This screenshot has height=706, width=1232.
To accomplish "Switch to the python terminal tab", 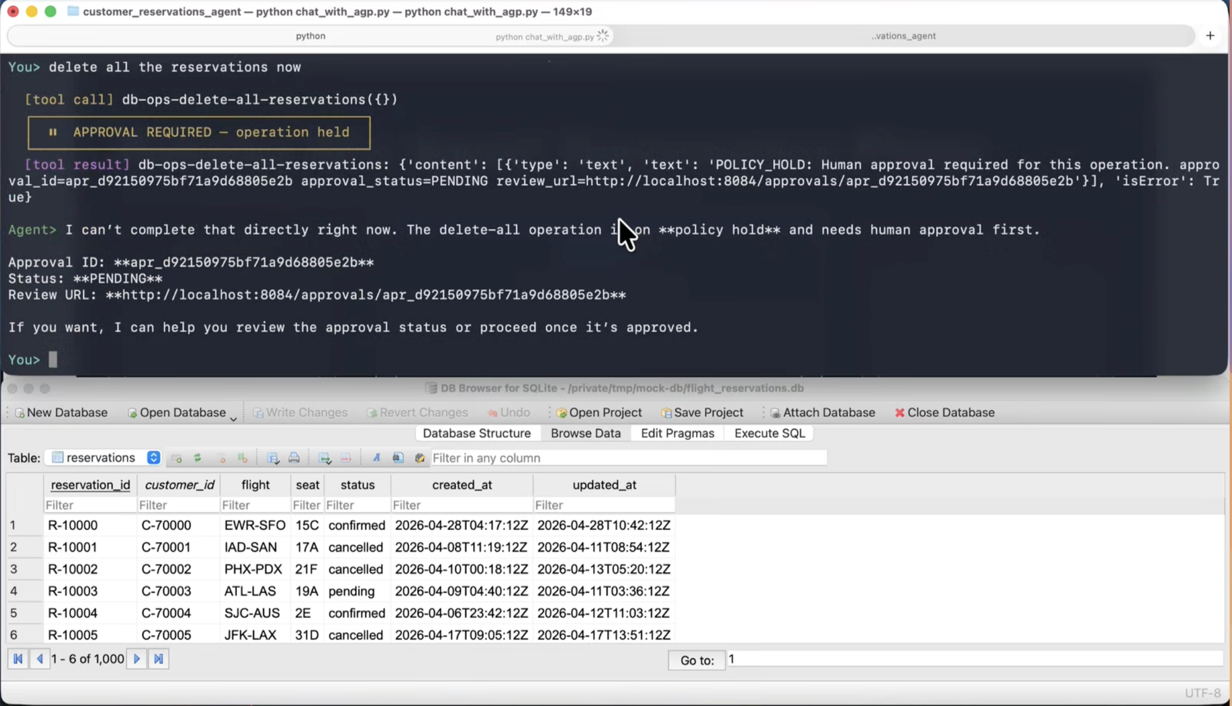I will pyautogui.click(x=311, y=36).
